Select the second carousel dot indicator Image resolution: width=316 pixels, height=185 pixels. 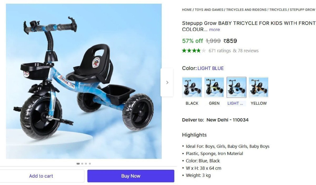coord(82,163)
